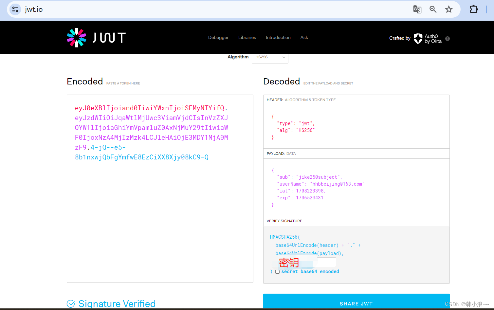Click the Encoded heading
494x310 pixels.
85,81
